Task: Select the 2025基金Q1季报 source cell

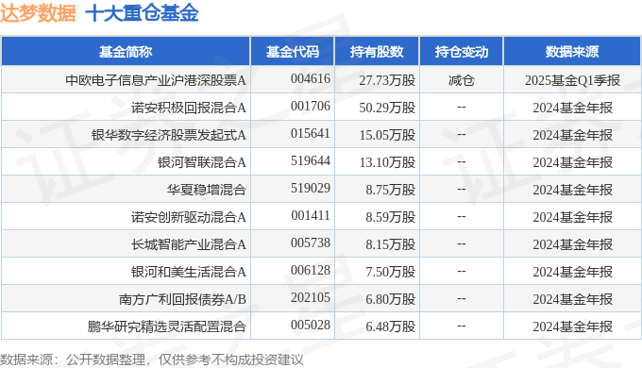Action: (x=572, y=80)
